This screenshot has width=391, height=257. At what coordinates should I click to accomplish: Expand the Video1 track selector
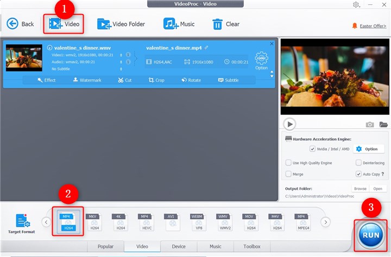point(121,55)
